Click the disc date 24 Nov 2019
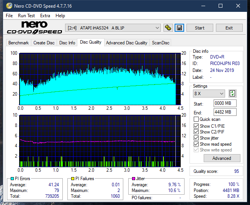The height and width of the screenshot is (205, 250). 222,70
